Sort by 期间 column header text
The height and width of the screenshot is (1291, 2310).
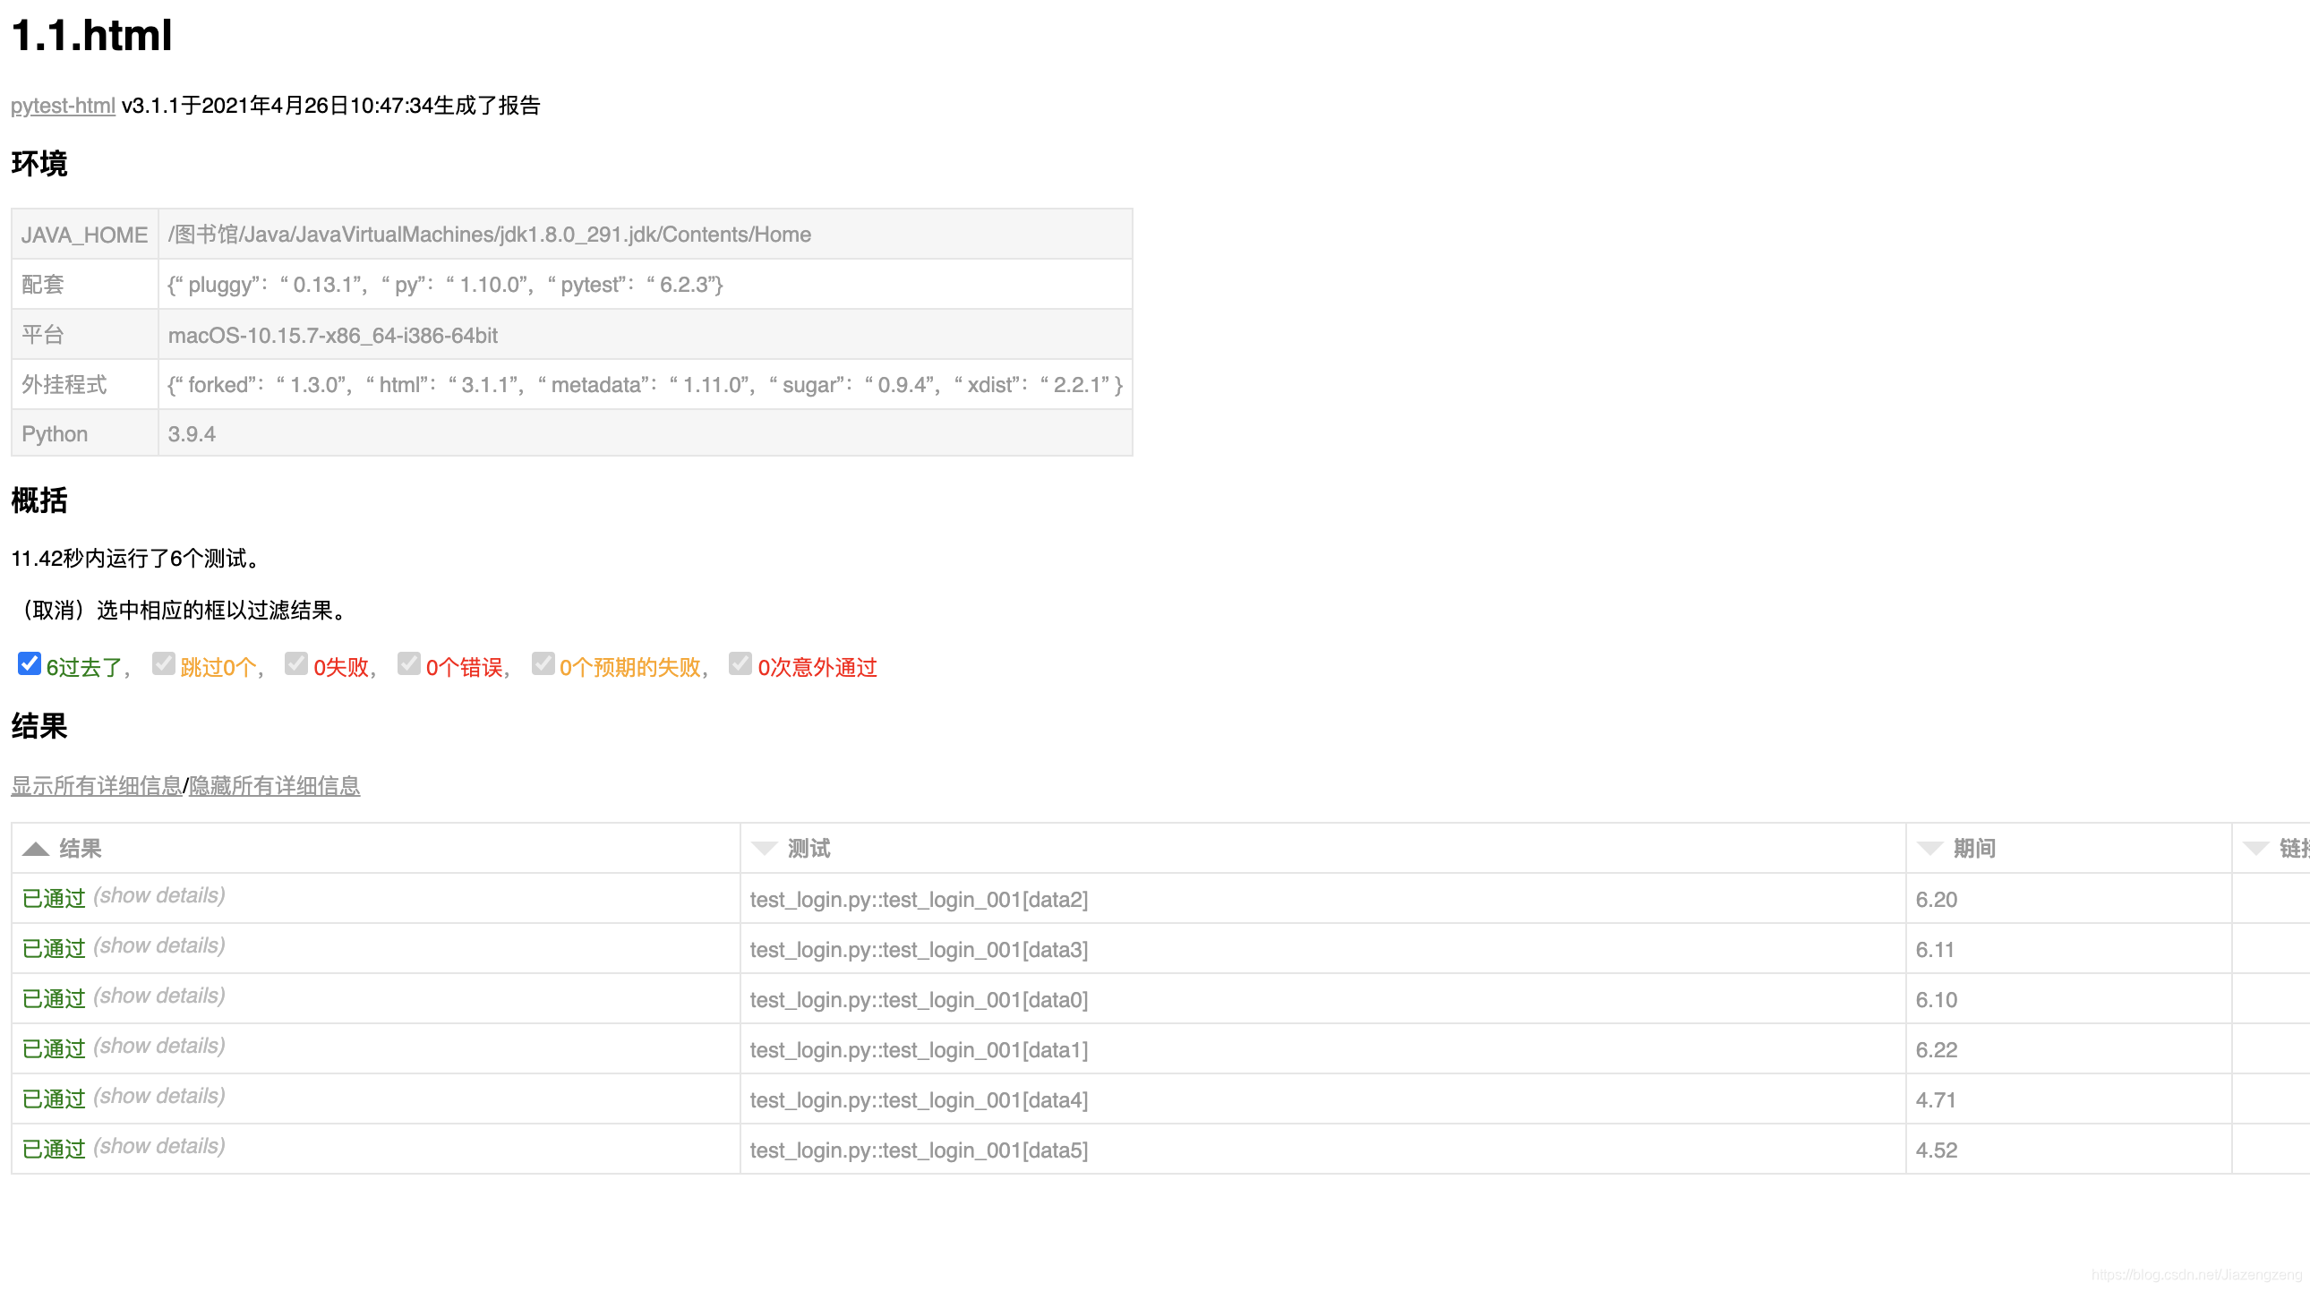click(1973, 848)
